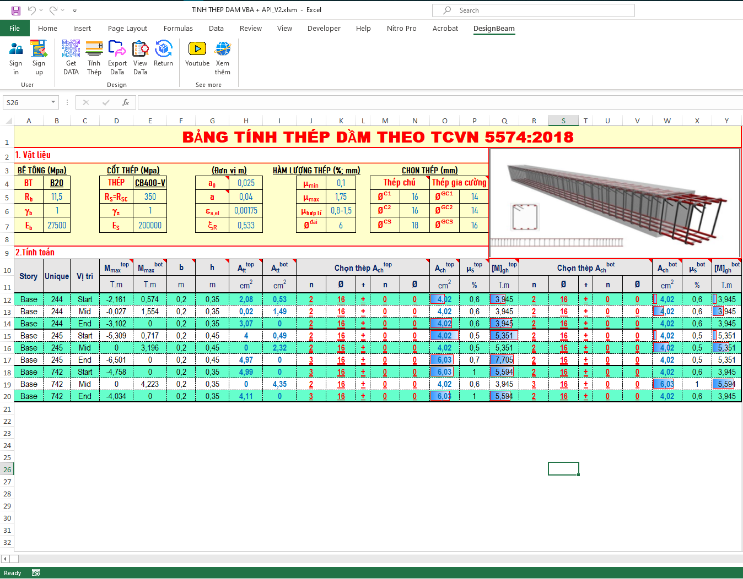Open the File menu

point(14,28)
